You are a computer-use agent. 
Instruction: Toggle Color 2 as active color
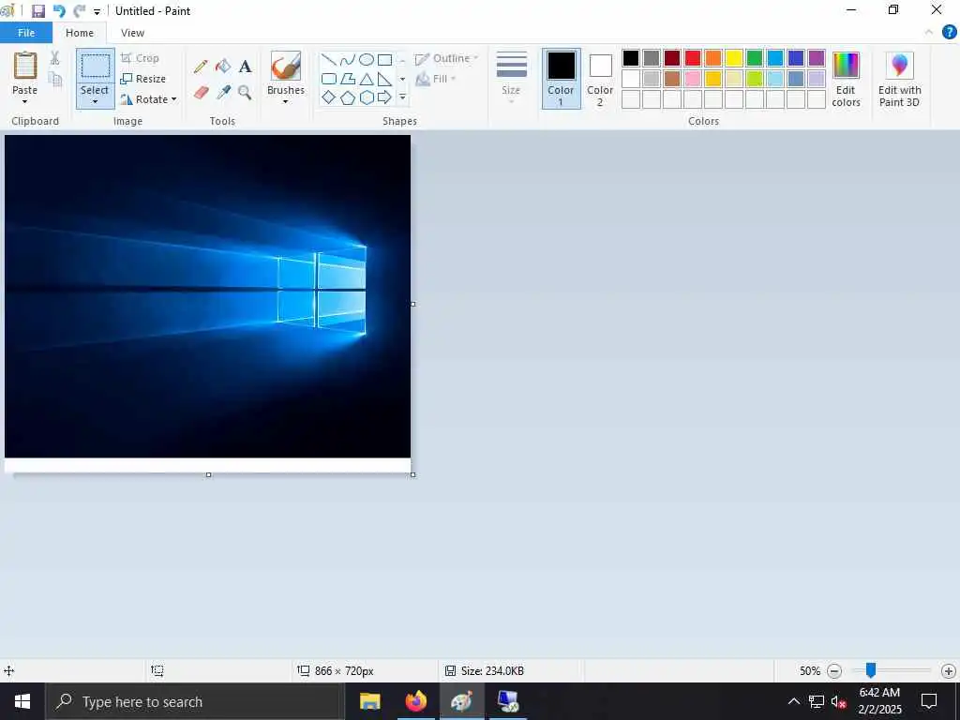click(600, 79)
